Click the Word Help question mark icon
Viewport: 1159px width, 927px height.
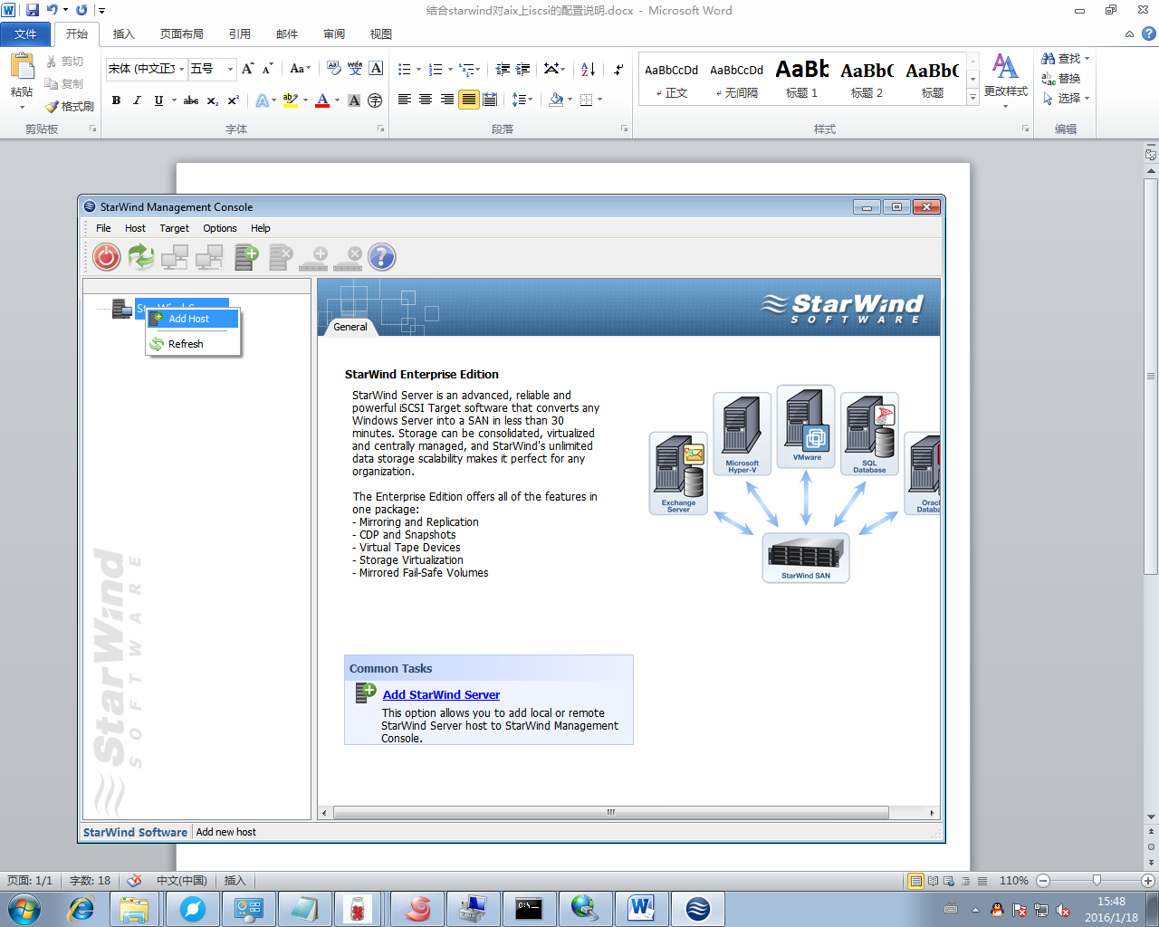pyautogui.click(x=1148, y=33)
